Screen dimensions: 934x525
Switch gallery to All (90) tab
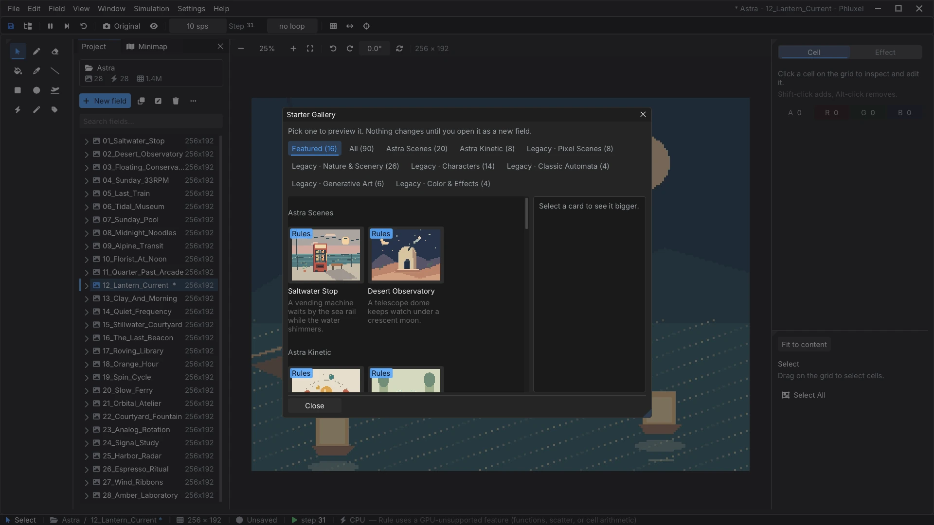(361, 149)
